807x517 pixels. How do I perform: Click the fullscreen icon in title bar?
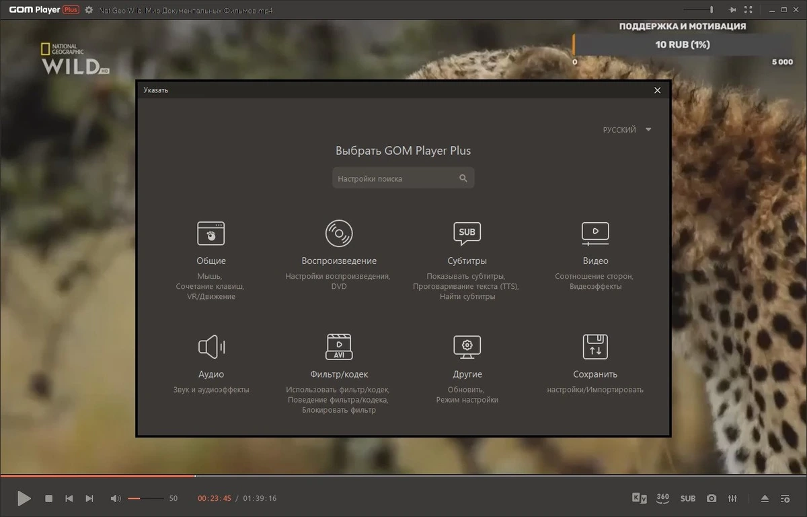[749, 10]
